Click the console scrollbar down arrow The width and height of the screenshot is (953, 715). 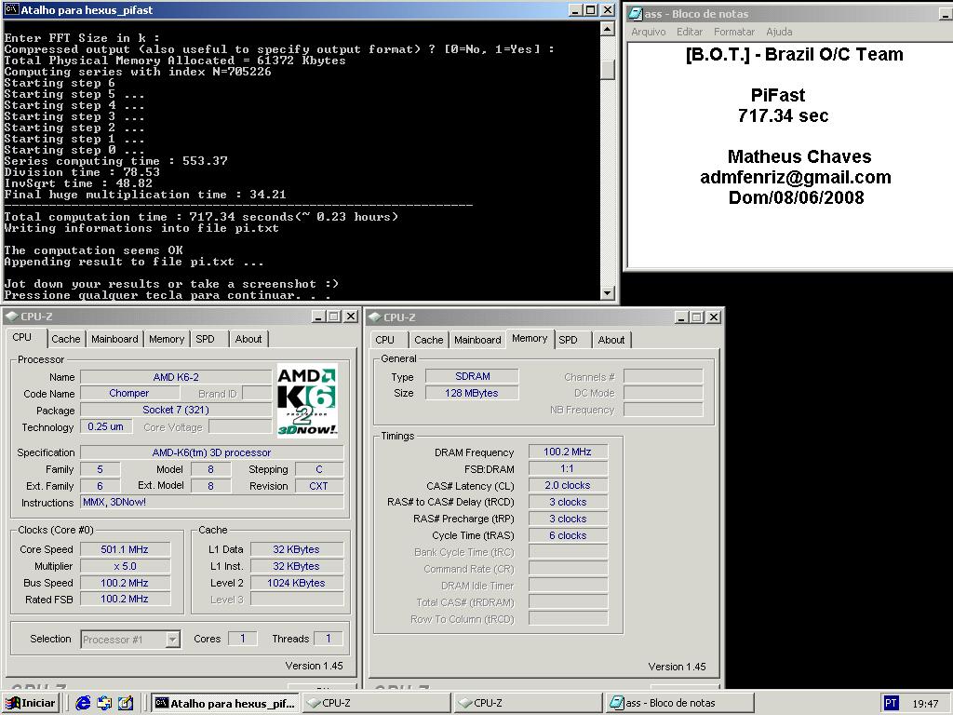pos(607,293)
